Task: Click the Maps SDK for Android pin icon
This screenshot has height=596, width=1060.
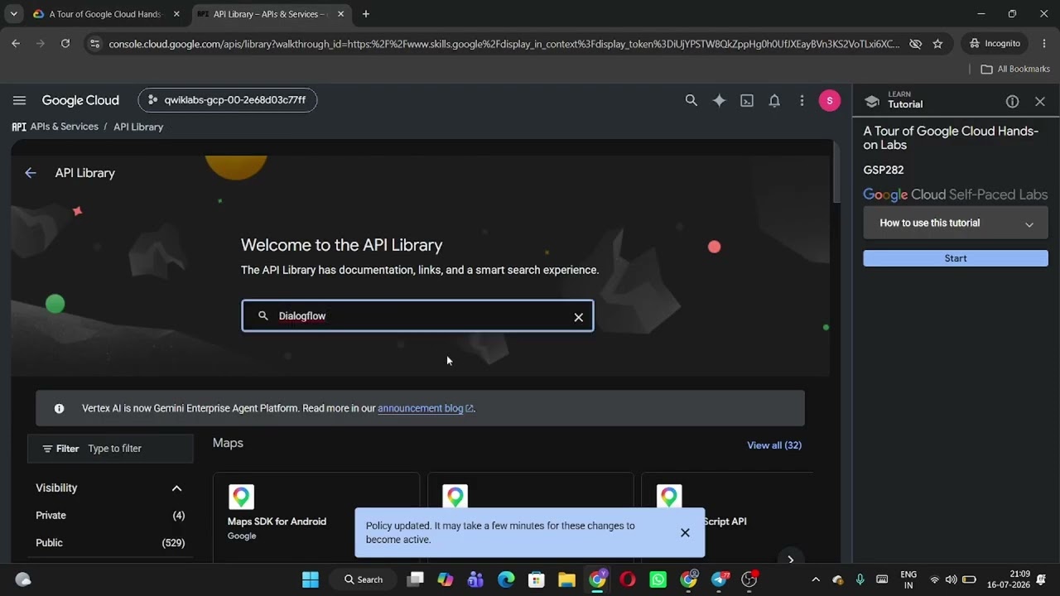Action: pos(241,497)
